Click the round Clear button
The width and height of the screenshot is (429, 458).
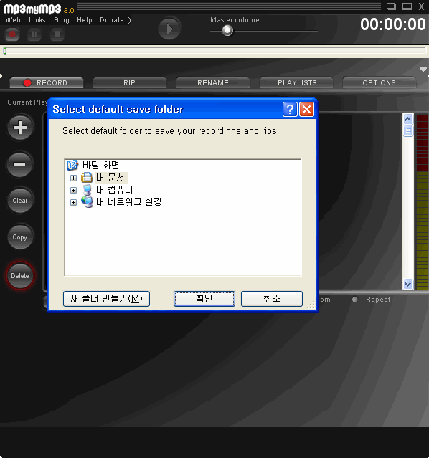click(20, 201)
